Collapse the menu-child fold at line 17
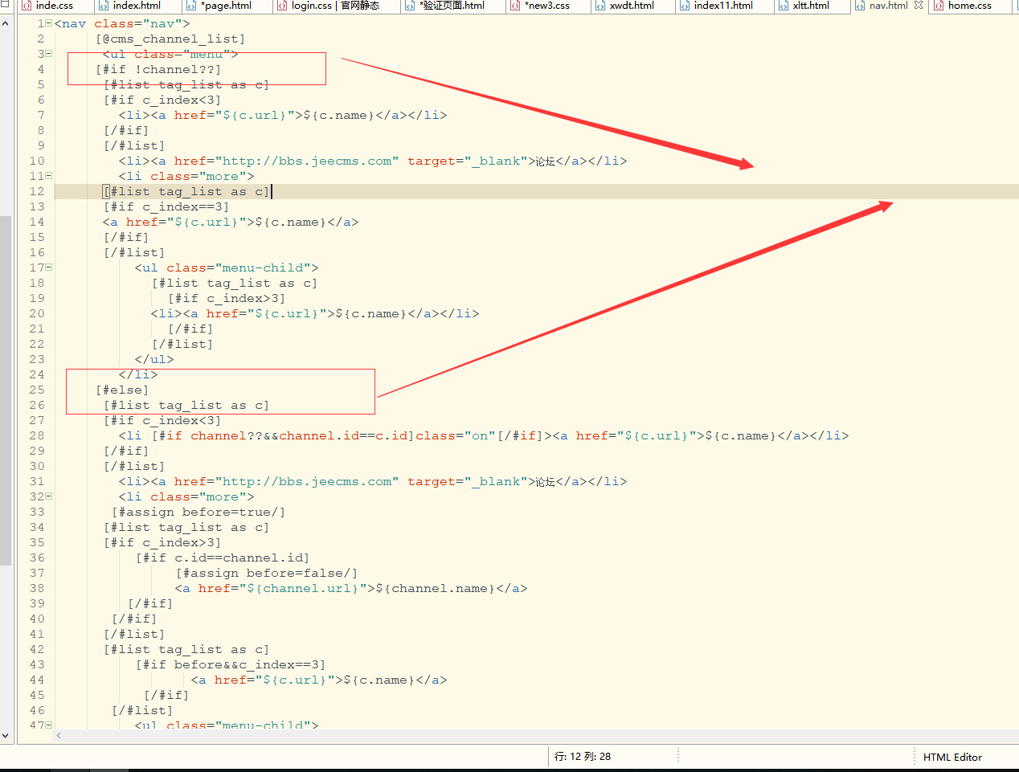 coord(49,268)
